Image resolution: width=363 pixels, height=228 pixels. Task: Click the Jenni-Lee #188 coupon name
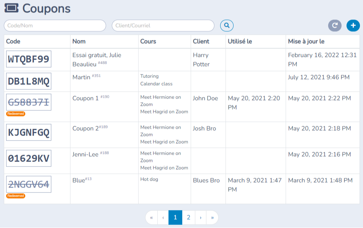click(x=90, y=154)
